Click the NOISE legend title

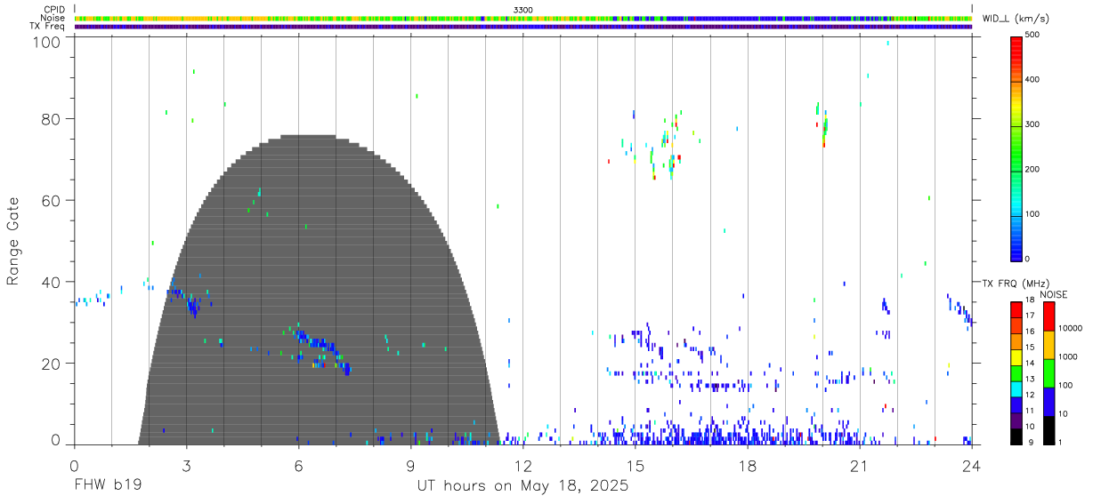(x=1053, y=293)
